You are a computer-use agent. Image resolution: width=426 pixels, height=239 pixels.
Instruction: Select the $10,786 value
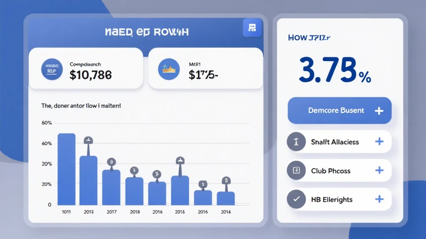click(x=90, y=75)
